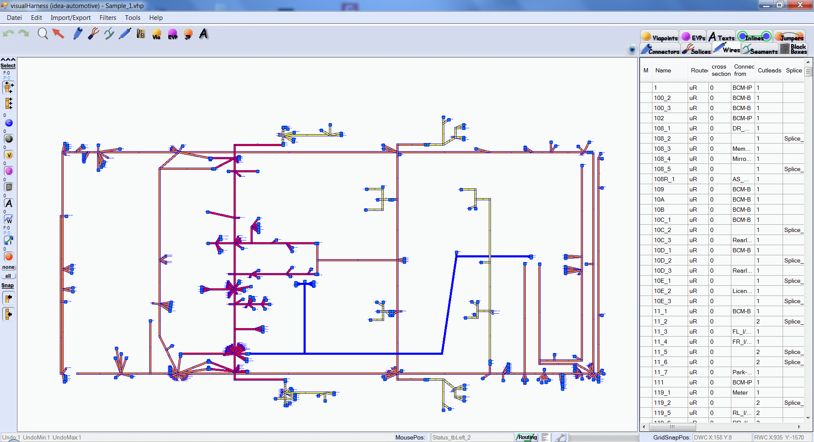Select the Black Box (BB) tool

point(141,33)
